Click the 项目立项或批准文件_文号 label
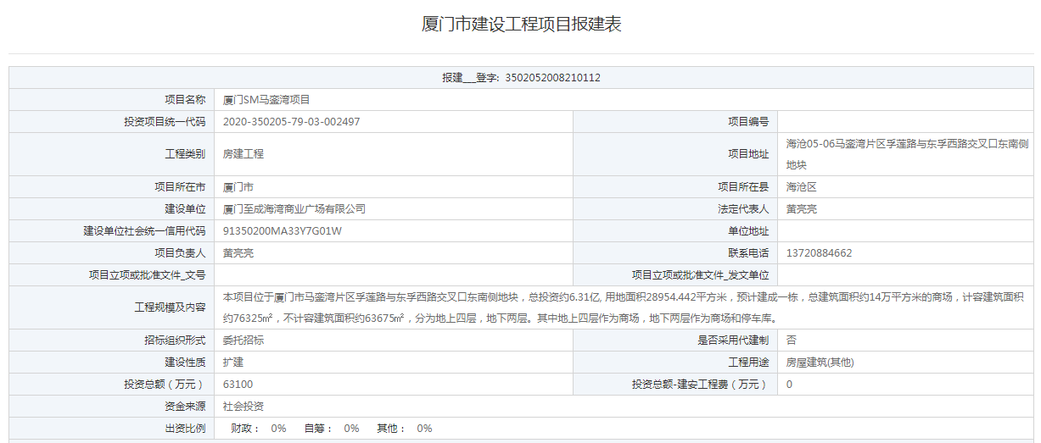 [x=148, y=274]
